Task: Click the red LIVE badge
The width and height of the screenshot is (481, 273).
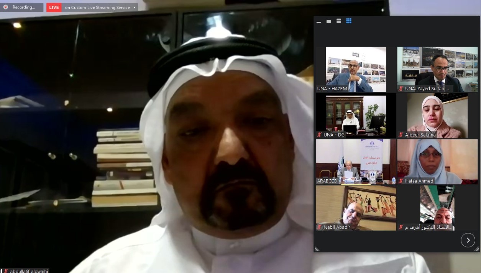Action: (x=54, y=8)
